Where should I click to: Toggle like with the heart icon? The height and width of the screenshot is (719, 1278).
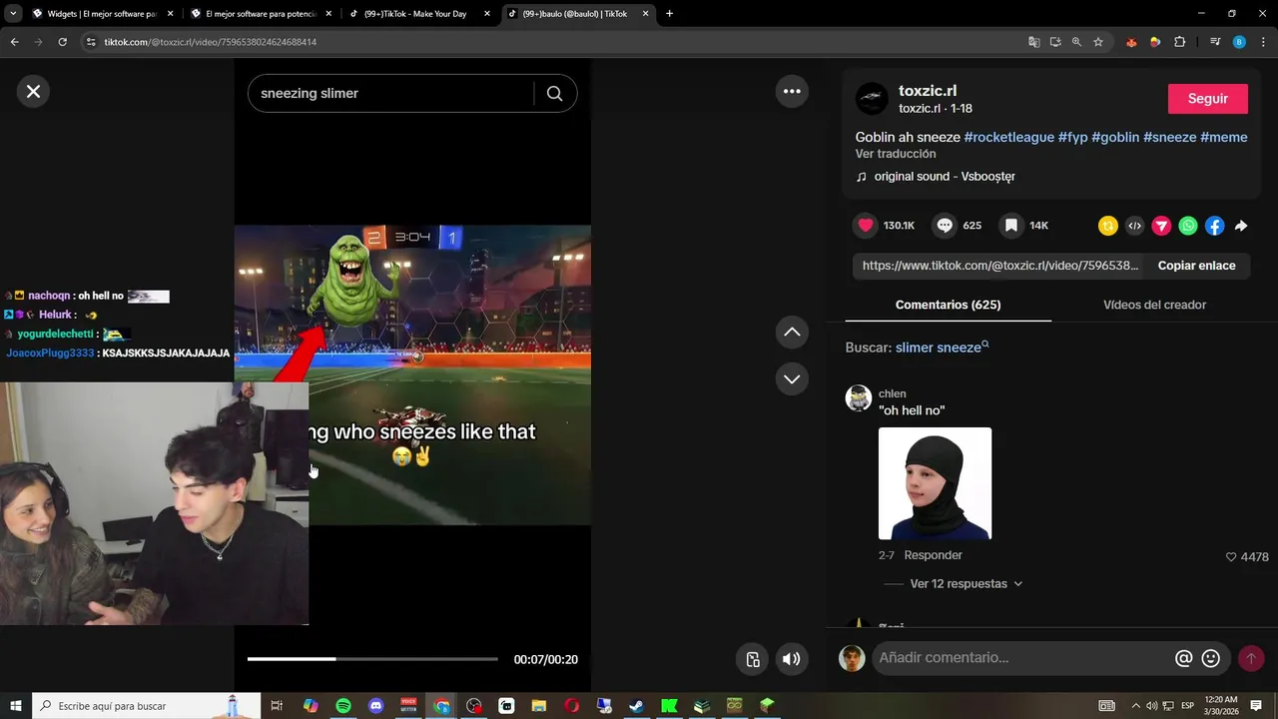pyautogui.click(x=866, y=226)
